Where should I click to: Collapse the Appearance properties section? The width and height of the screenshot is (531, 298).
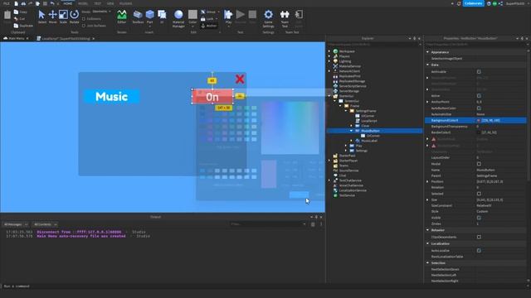point(427,52)
